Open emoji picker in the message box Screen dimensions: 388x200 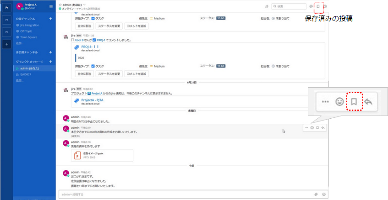pos(324,195)
